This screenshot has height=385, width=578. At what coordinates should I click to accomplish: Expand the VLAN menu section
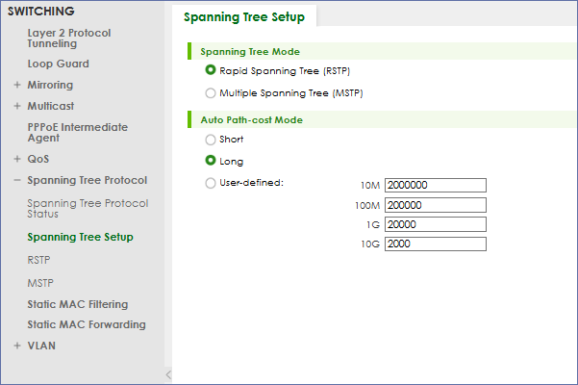click(17, 346)
